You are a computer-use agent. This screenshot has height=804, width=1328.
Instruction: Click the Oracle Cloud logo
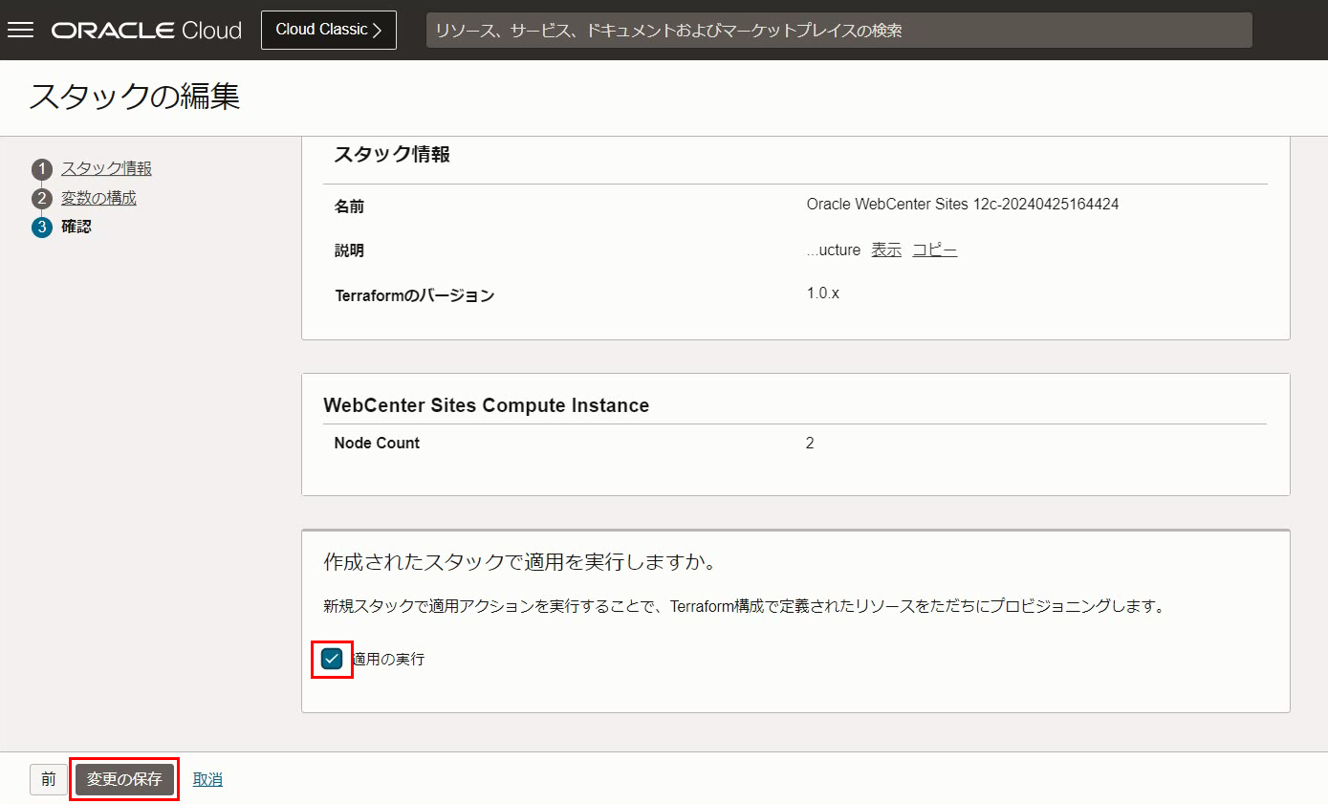tap(146, 31)
